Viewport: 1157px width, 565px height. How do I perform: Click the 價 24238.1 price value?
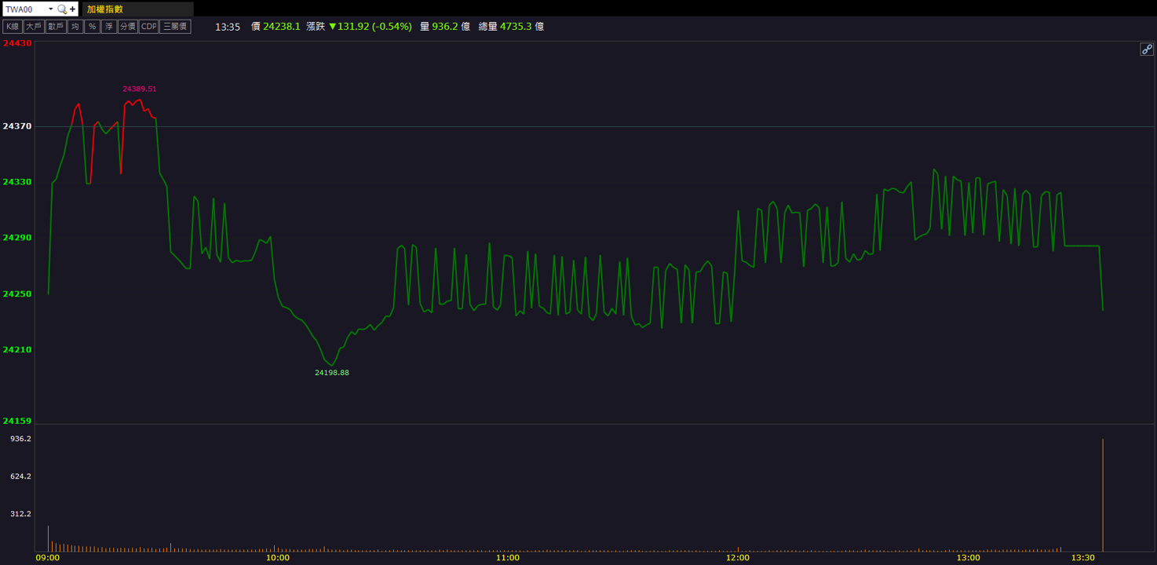point(276,27)
